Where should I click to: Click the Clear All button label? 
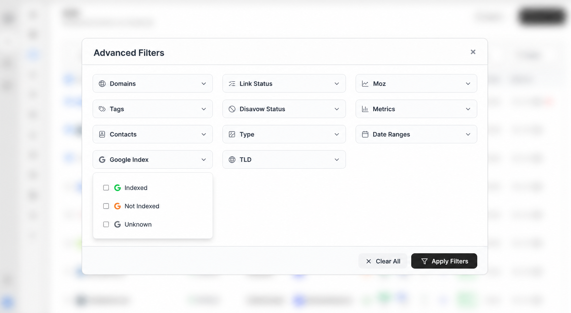(x=388, y=261)
